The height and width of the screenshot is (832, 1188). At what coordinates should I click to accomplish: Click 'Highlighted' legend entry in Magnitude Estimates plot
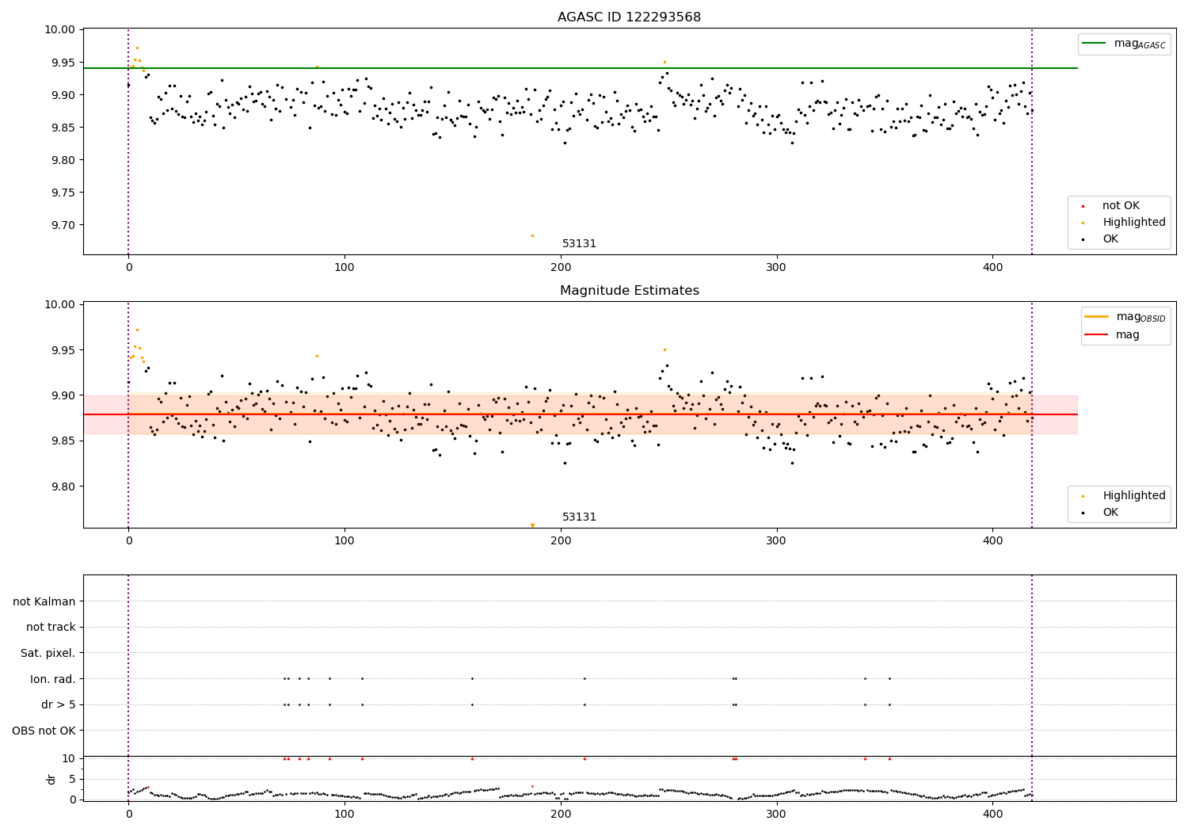[1133, 496]
